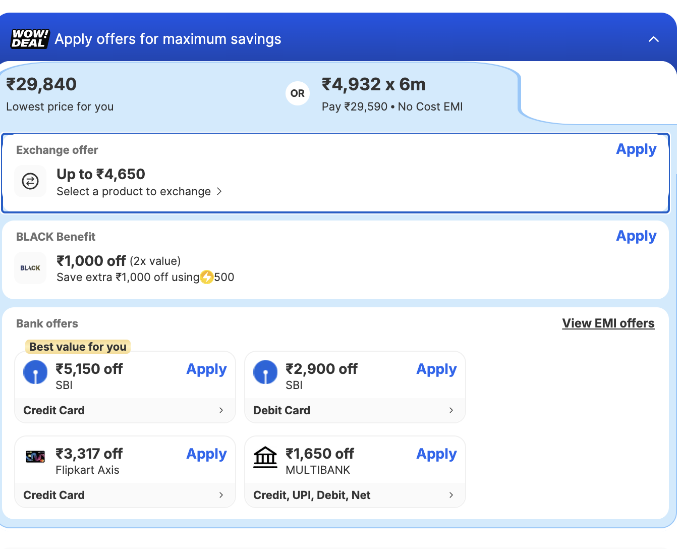This screenshot has height=549, width=679.
Task: Collapse the offers panel with top chevron
Action: pyautogui.click(x=653, y=39)
